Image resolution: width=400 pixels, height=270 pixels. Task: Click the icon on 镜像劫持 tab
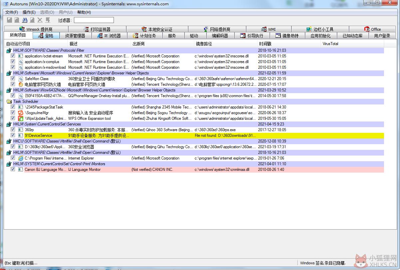[x=278, y=36]
